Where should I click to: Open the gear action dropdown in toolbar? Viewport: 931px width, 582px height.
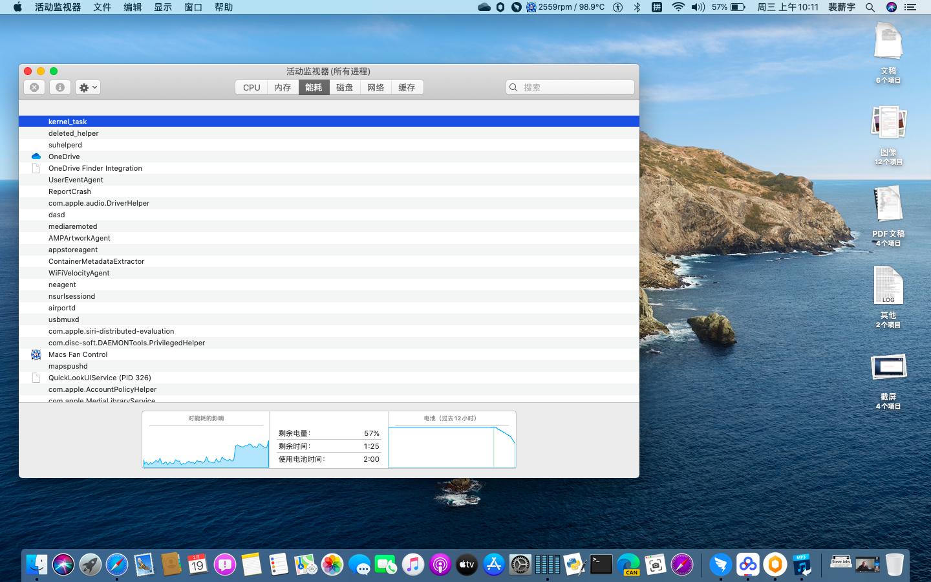coord(87,87)
